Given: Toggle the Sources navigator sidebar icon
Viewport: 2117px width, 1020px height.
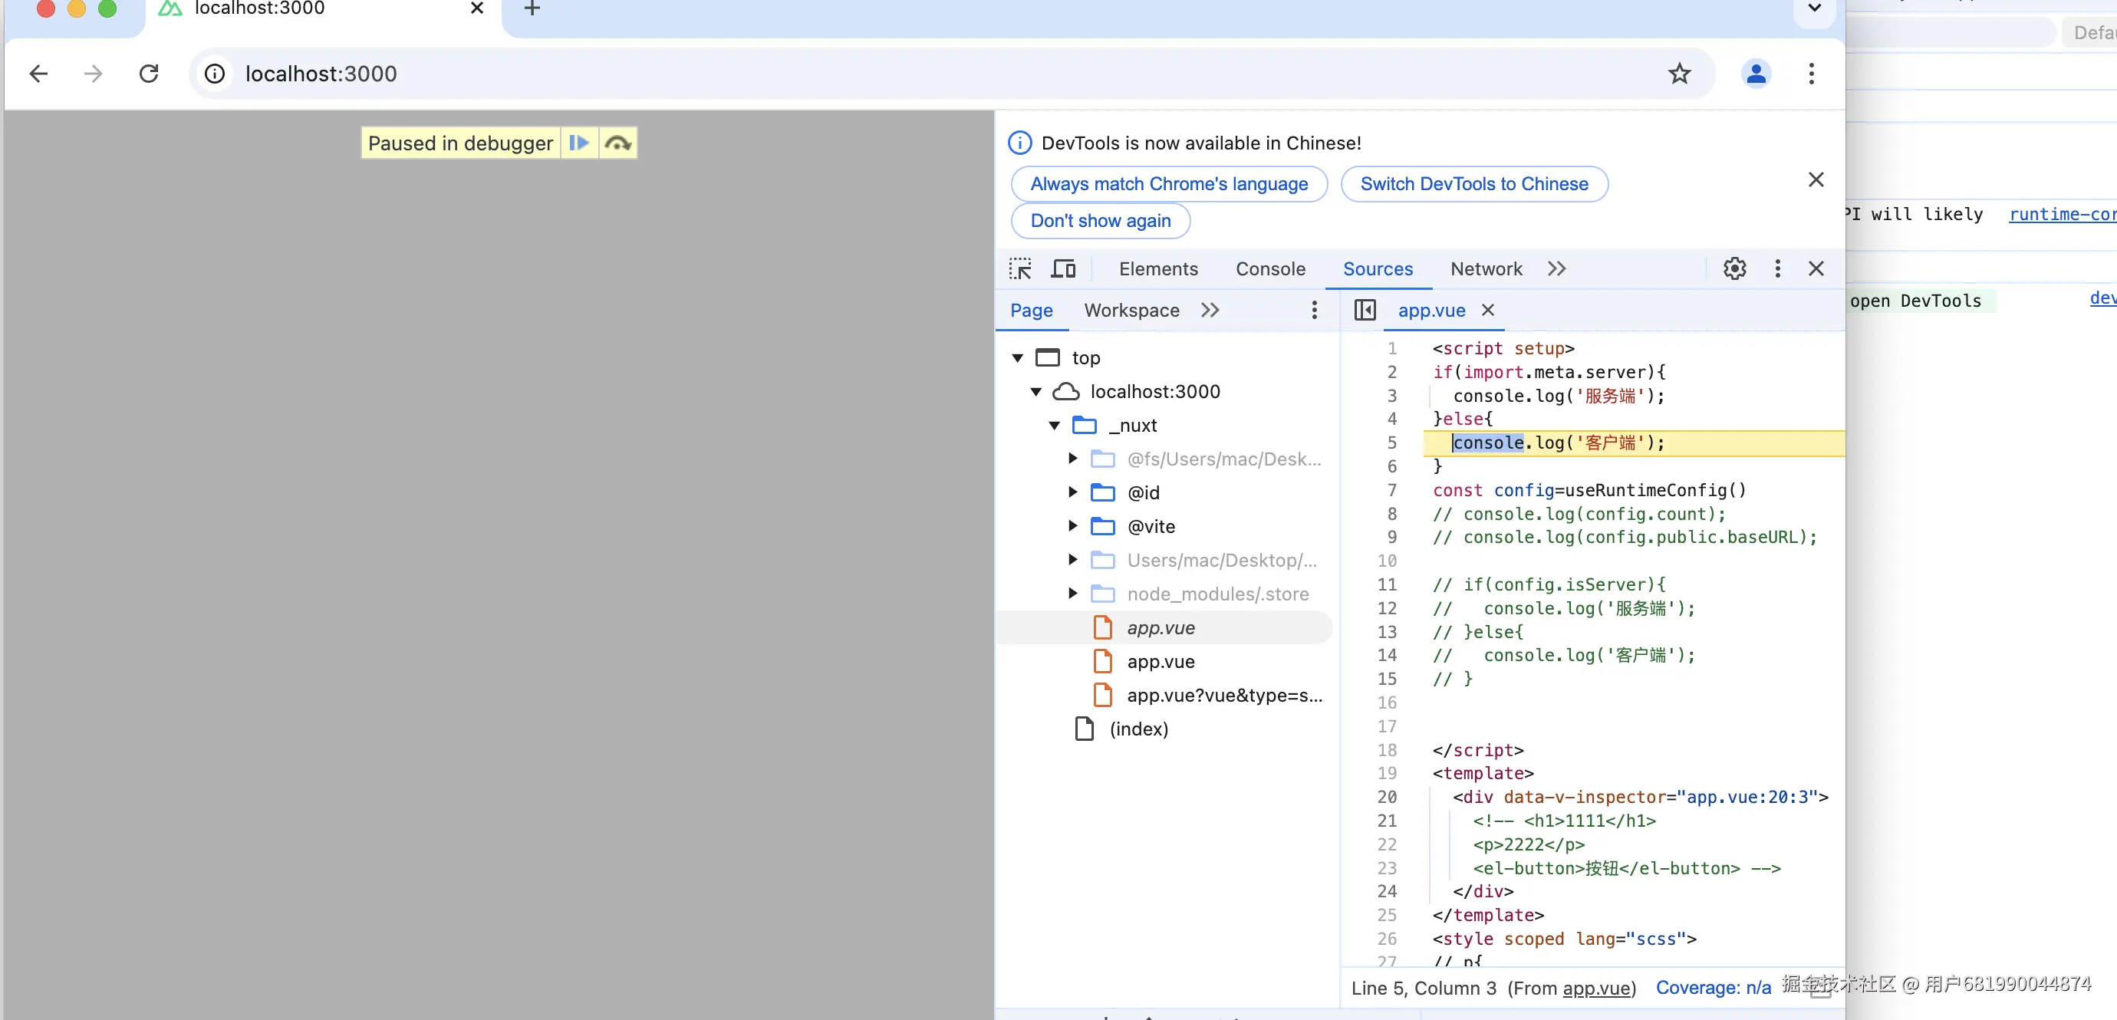Looking at the screenshot, I should point(1365,310).
